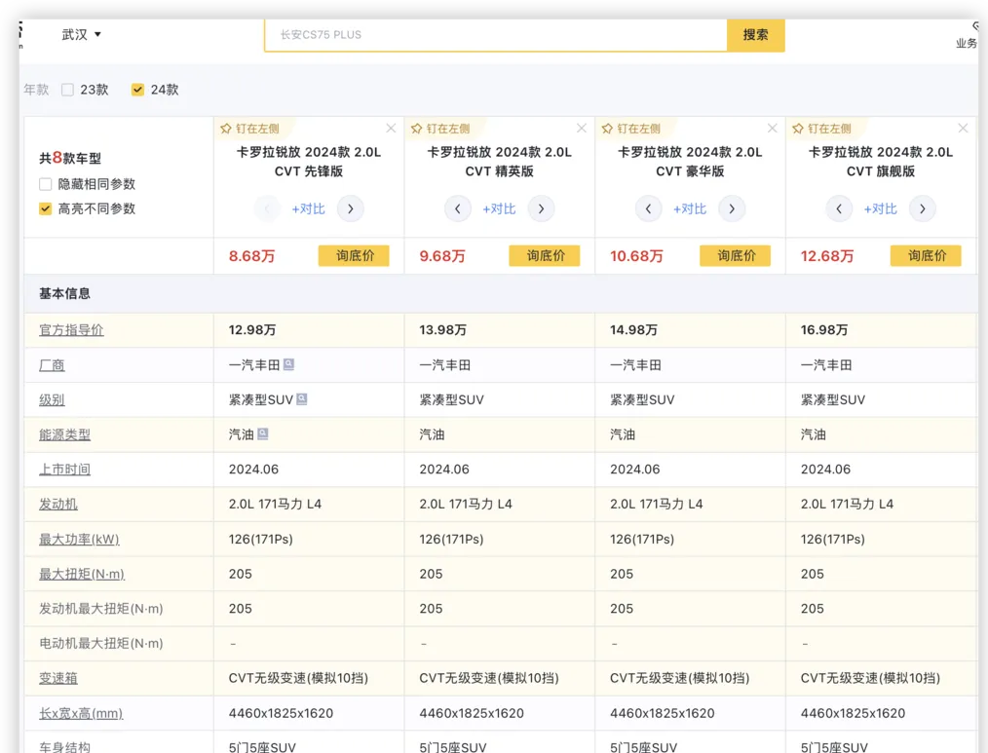Image resolution: width=988 pixels, height=753 pixels.
Task: Click next arrow under 旗舰版
Action: tap(923, 208)
